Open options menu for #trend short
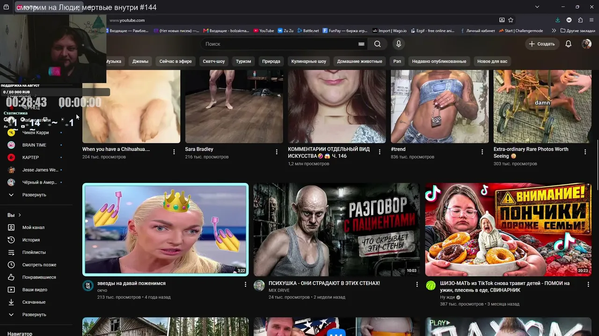The width and height of the screenshot is (599, 336). 482,152
